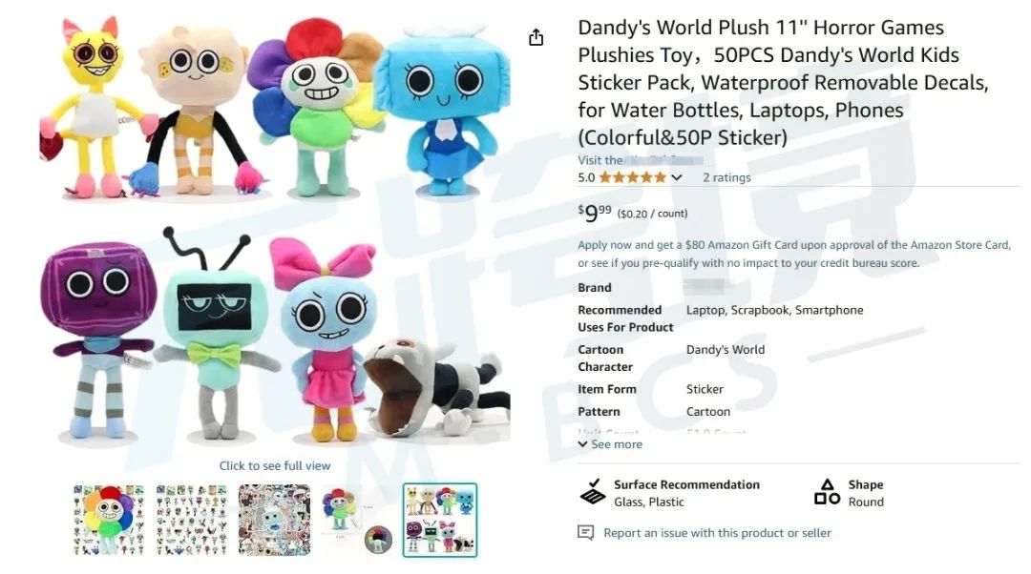Viewport: 1031px width, 574px height.
Task: Click the Surface Recommendation layers icon
Action: click(x=593, y=492)
